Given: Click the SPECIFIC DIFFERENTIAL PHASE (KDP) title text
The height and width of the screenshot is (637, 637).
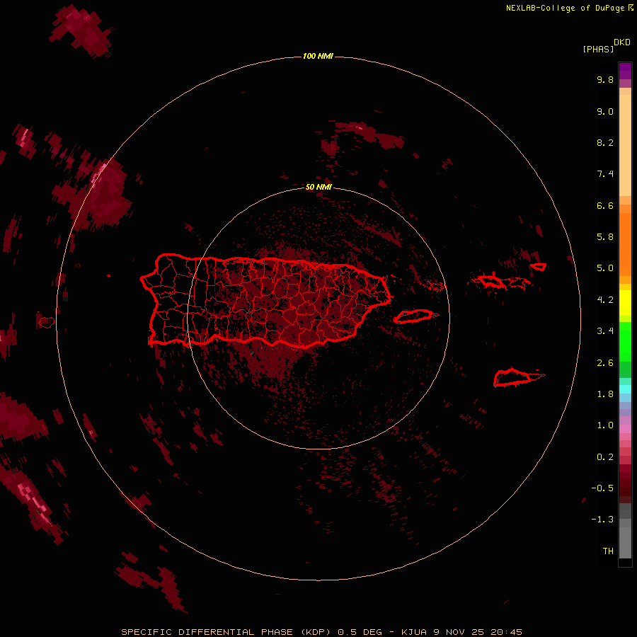Looking at the screenshot, I should click(x=227, y=632).
